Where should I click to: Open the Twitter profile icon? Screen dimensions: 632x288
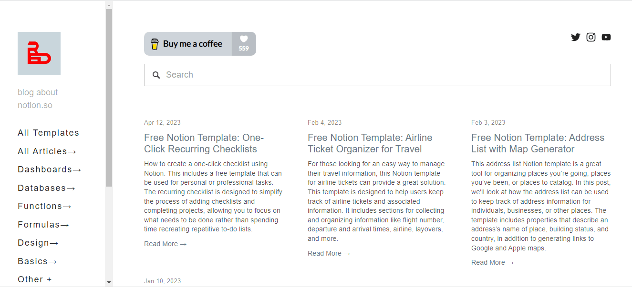click(x=576, y=37)
